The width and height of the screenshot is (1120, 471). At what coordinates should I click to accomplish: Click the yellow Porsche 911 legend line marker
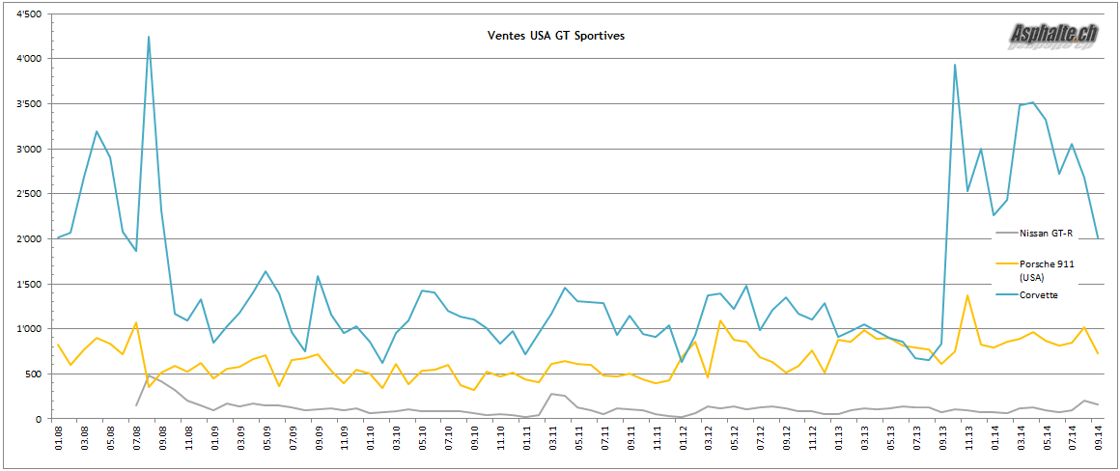click(1005, 264)
